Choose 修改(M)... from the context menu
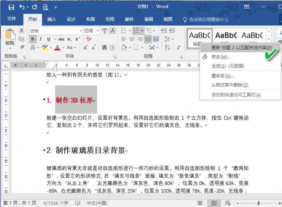Image resolution: width=282 pixels, height=207 pixels. coord(221,57)
